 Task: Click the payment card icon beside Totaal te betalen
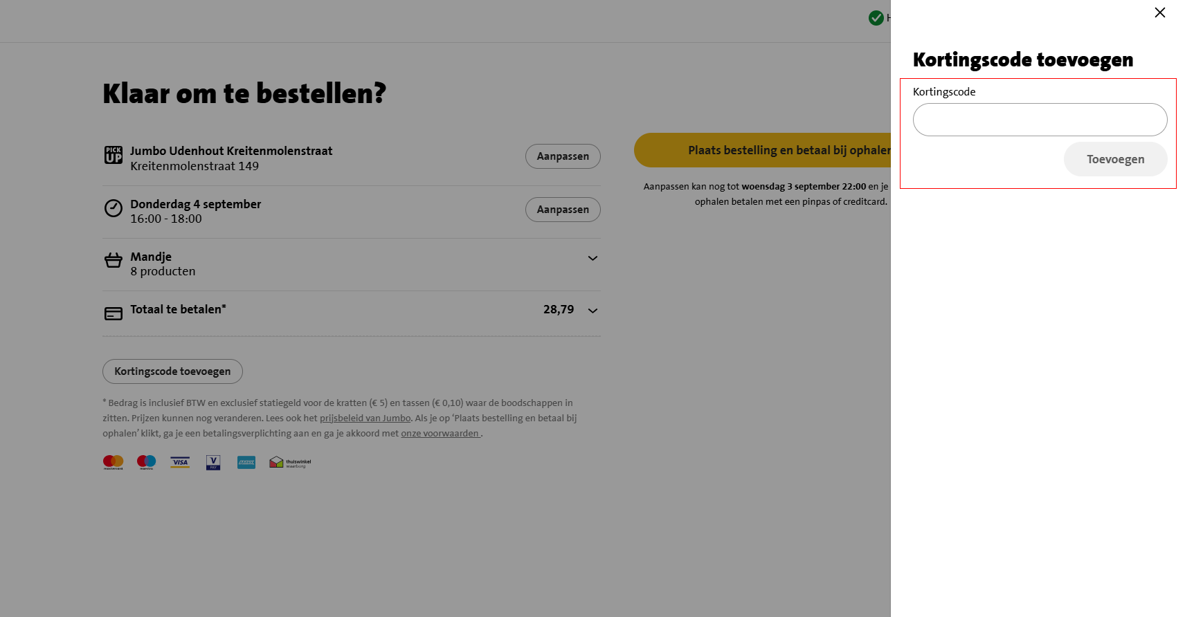[114, 313]
